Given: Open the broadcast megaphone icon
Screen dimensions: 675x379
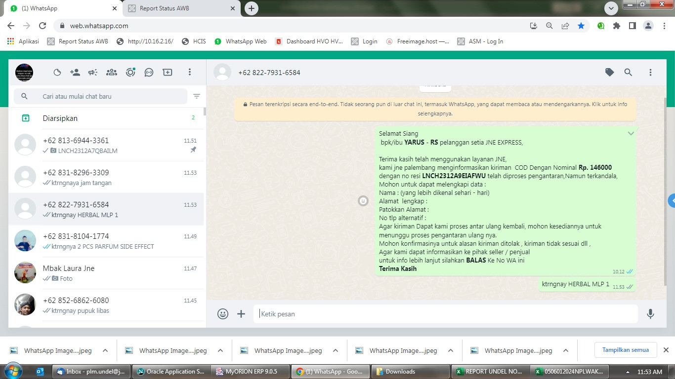Looking at the screenshot, I should 93,73.
